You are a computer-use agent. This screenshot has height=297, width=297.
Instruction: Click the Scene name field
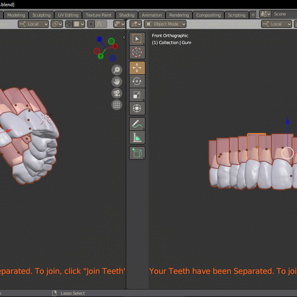(x=284, y=14)
